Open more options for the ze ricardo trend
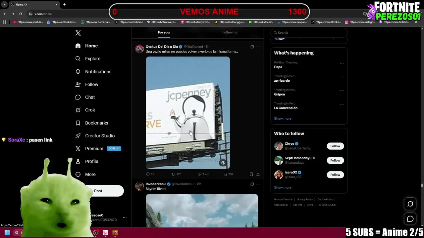The width and height of the screenshot is (424, 238). (x=342, y=77)
